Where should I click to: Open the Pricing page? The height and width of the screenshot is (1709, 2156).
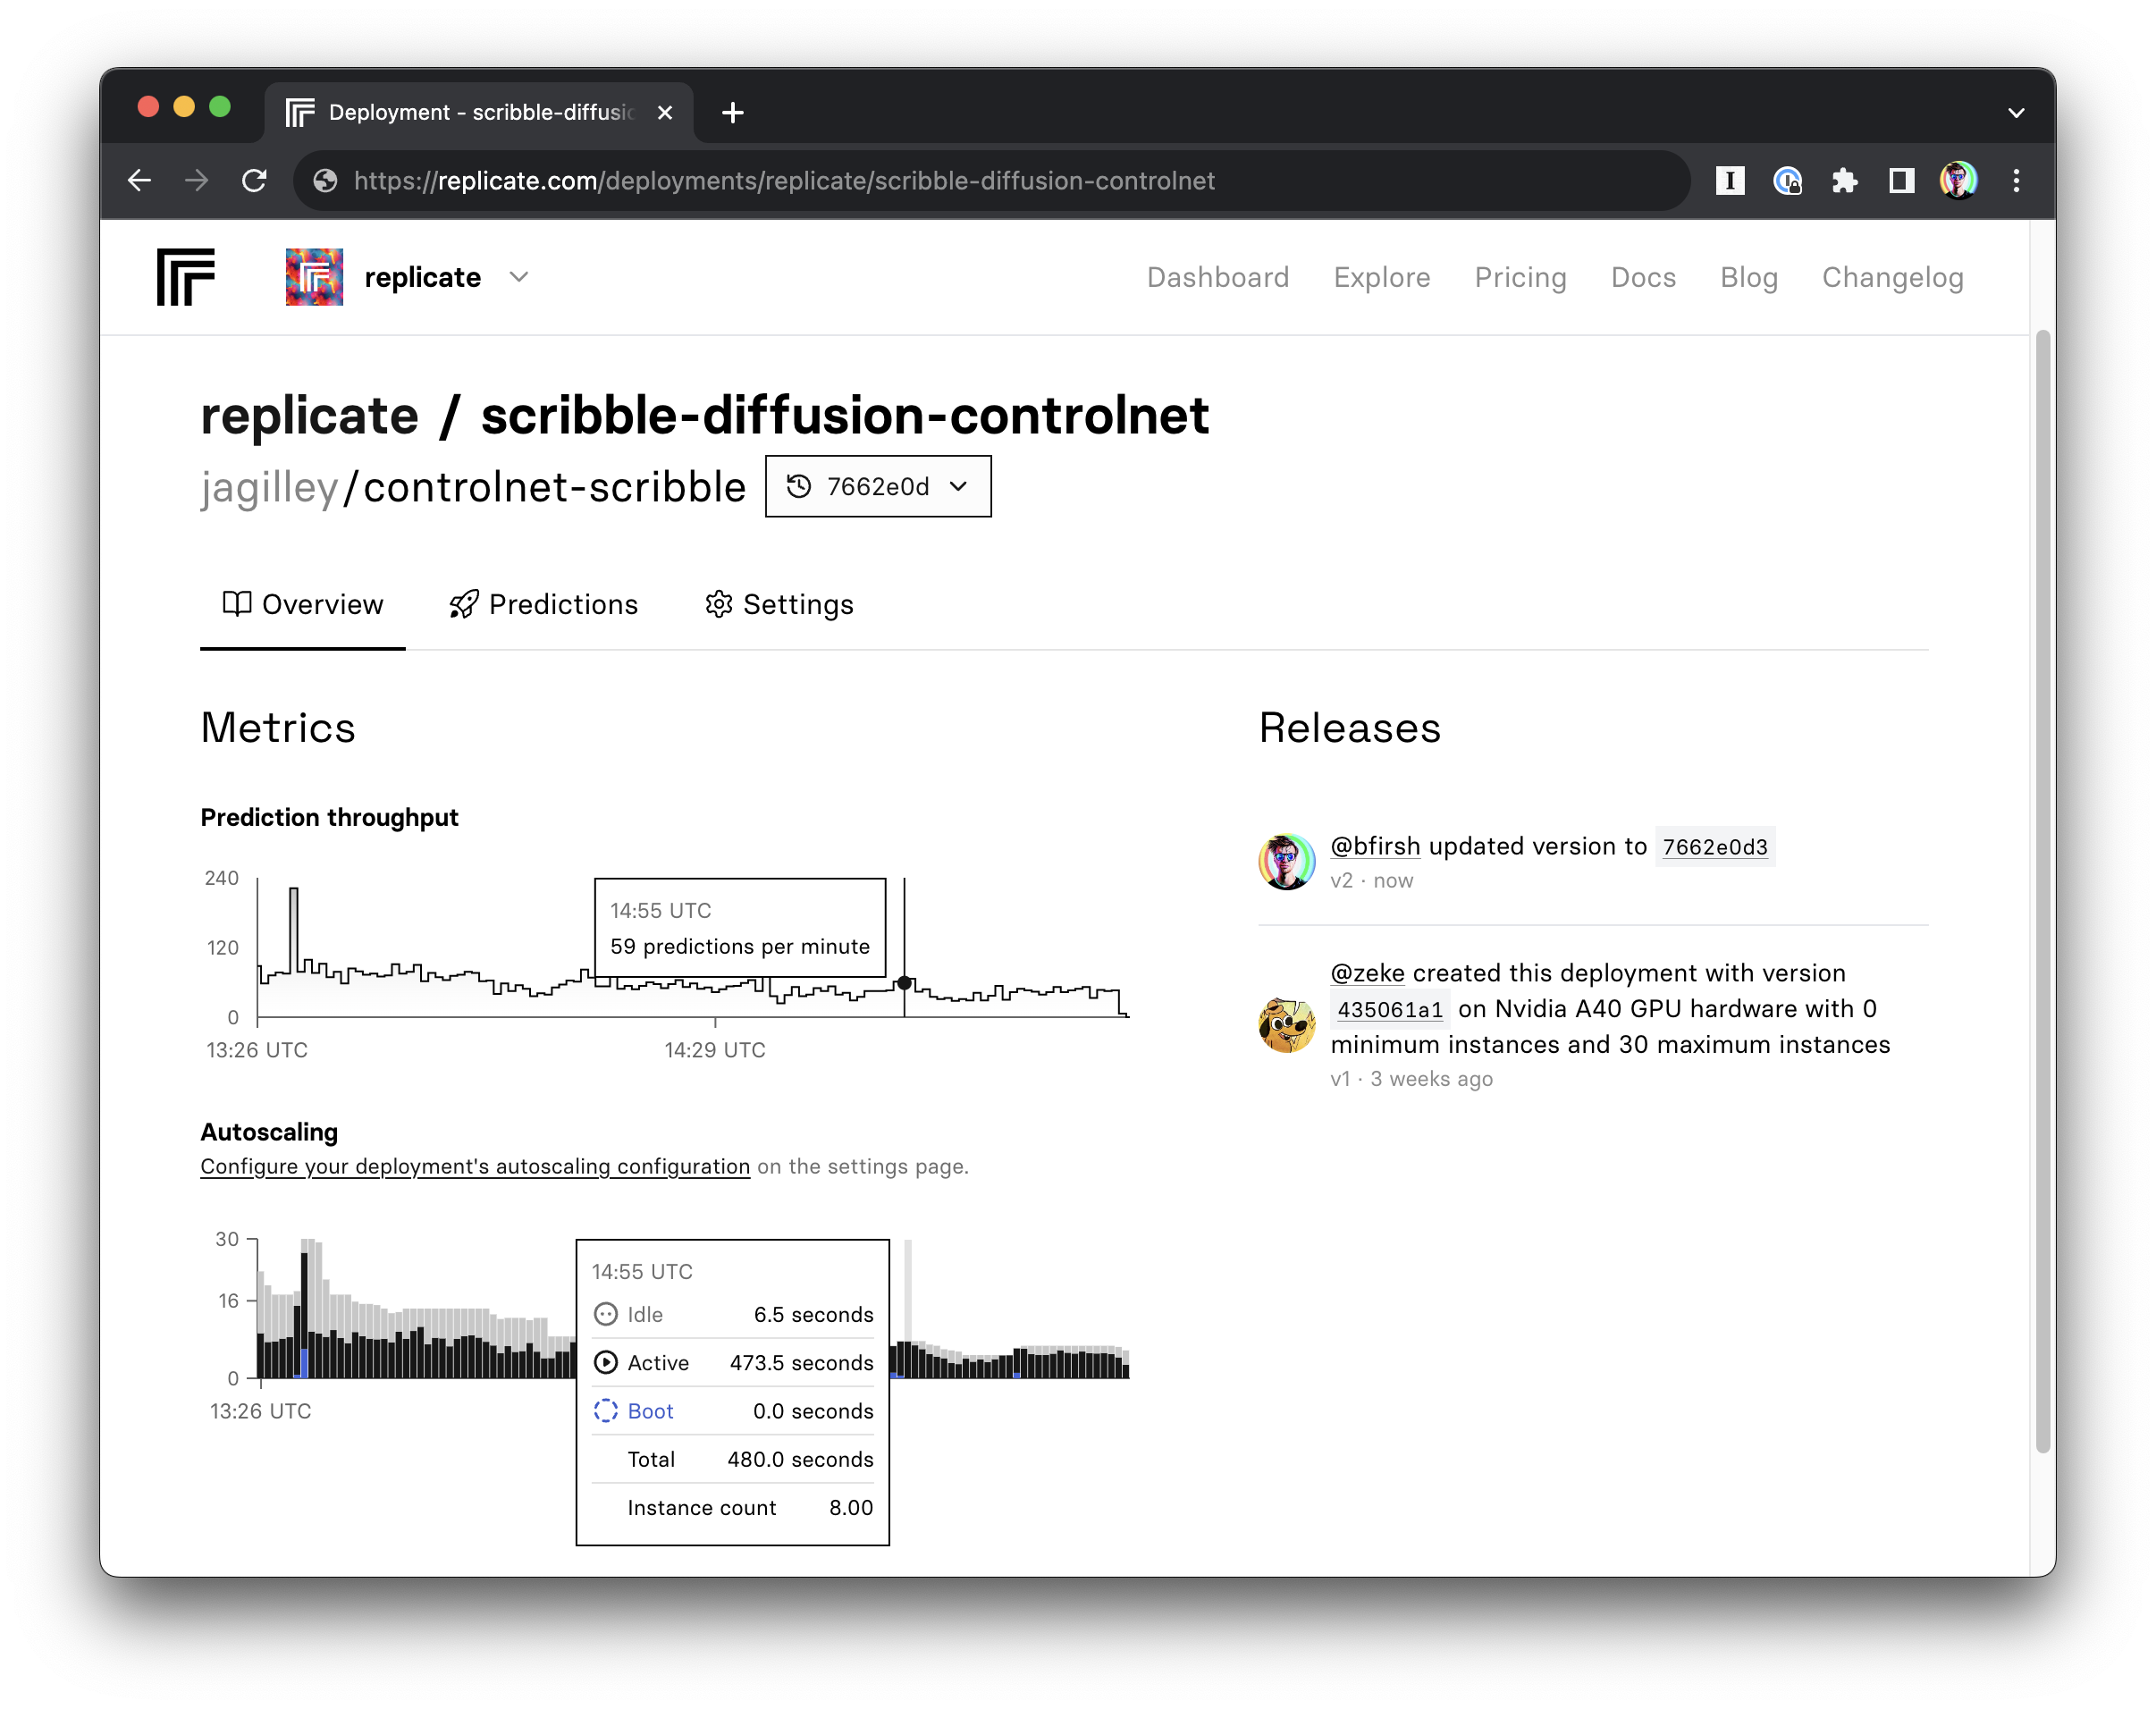pos(1520,277)
